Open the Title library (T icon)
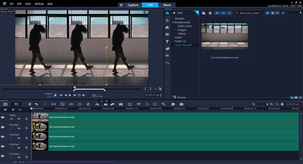This screenshot has width=303, height=164. pos(167,41)
